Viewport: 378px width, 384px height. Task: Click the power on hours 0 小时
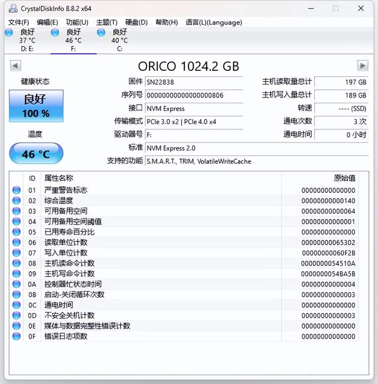click(x=341, y=135)
